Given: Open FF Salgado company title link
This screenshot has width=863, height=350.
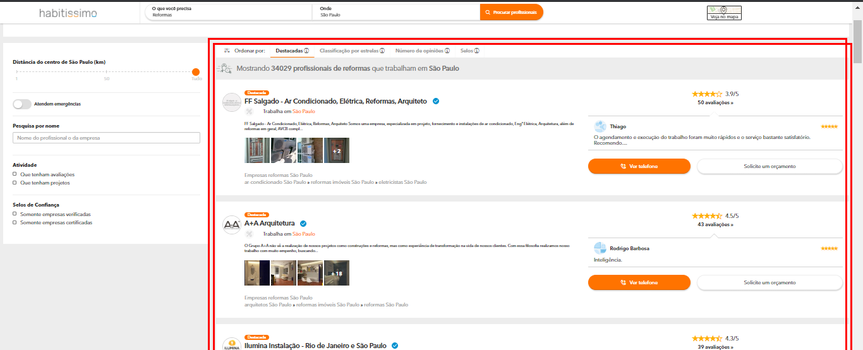Looking at the screenshot, I should [x=335, y=101].
